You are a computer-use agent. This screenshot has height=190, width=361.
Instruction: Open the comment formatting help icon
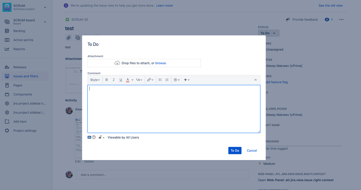coord(94,137)
